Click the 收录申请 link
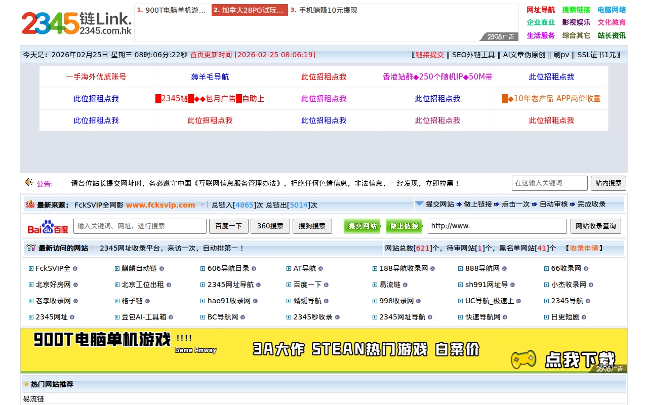This screenshot has width=648, height=405. click(x=585, y=248)
